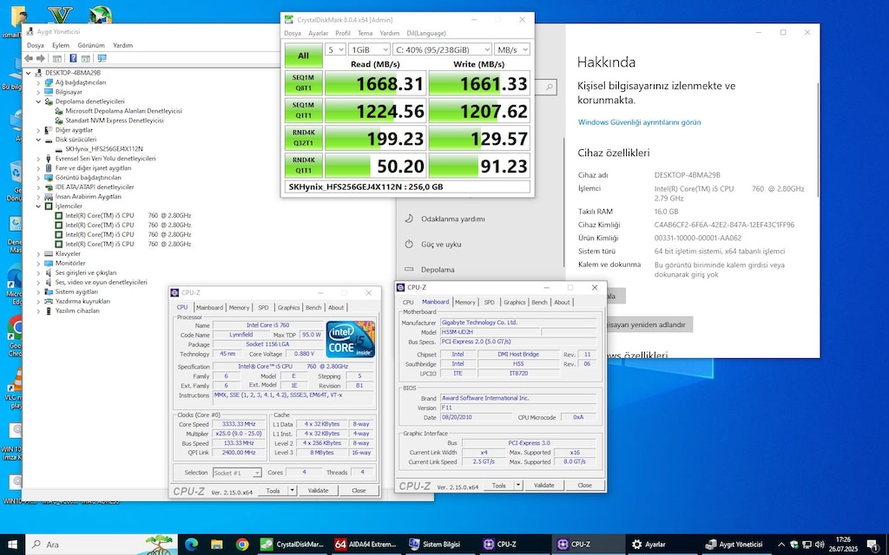Click the 1668.31 sequential read result
889x555 pixels.
tap(374, 84)
